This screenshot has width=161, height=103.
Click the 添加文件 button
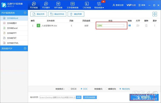pos(39,14)
